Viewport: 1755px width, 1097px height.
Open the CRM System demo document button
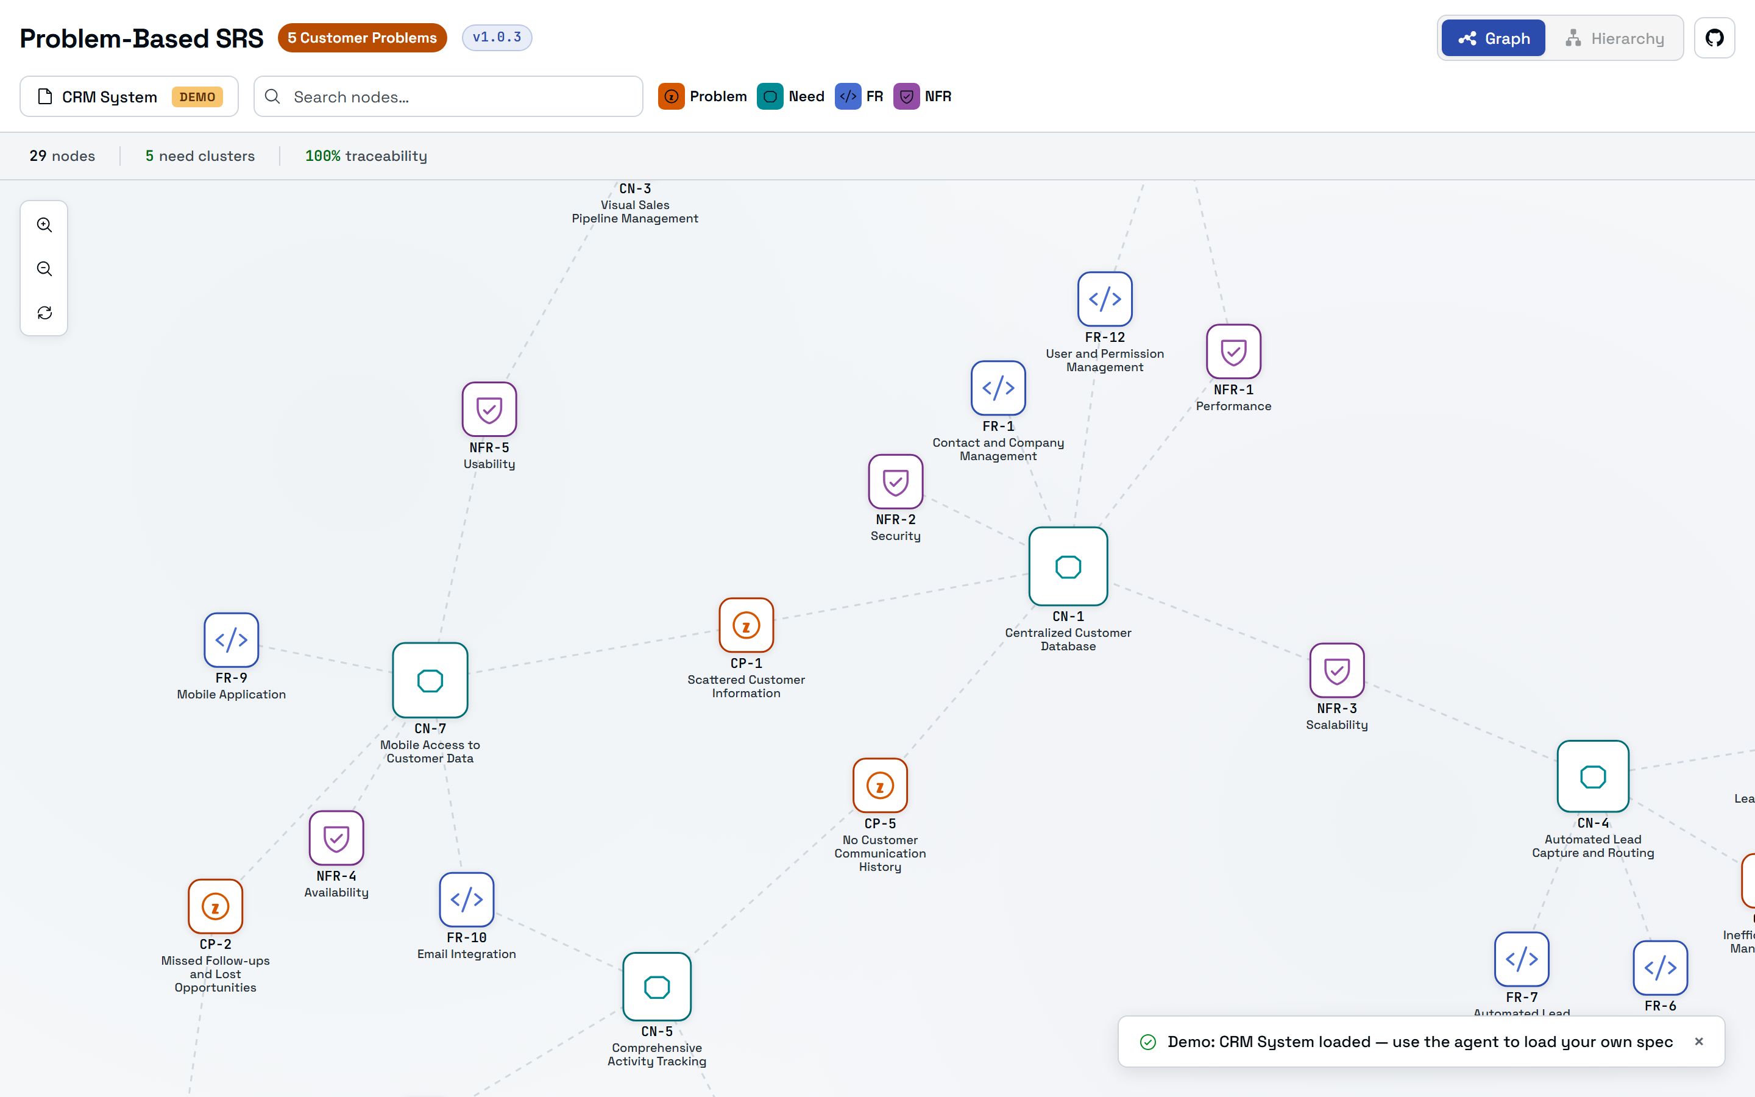pyautogui.click(x=129, y=96)
